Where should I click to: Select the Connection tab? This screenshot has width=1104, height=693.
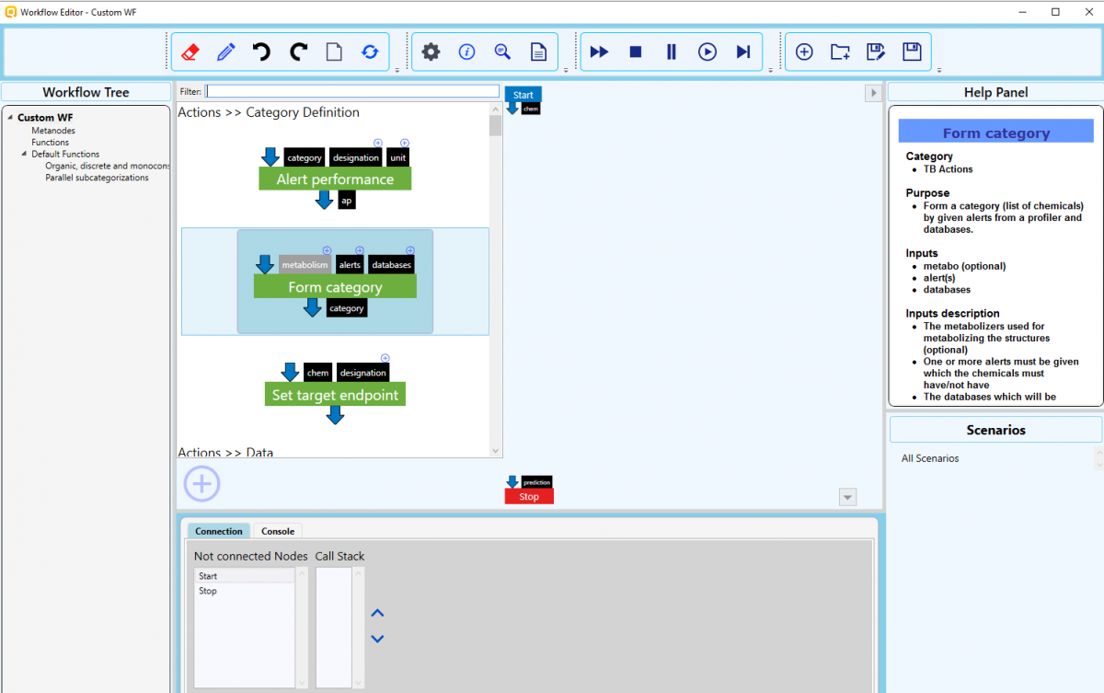[x=219, y=531]
